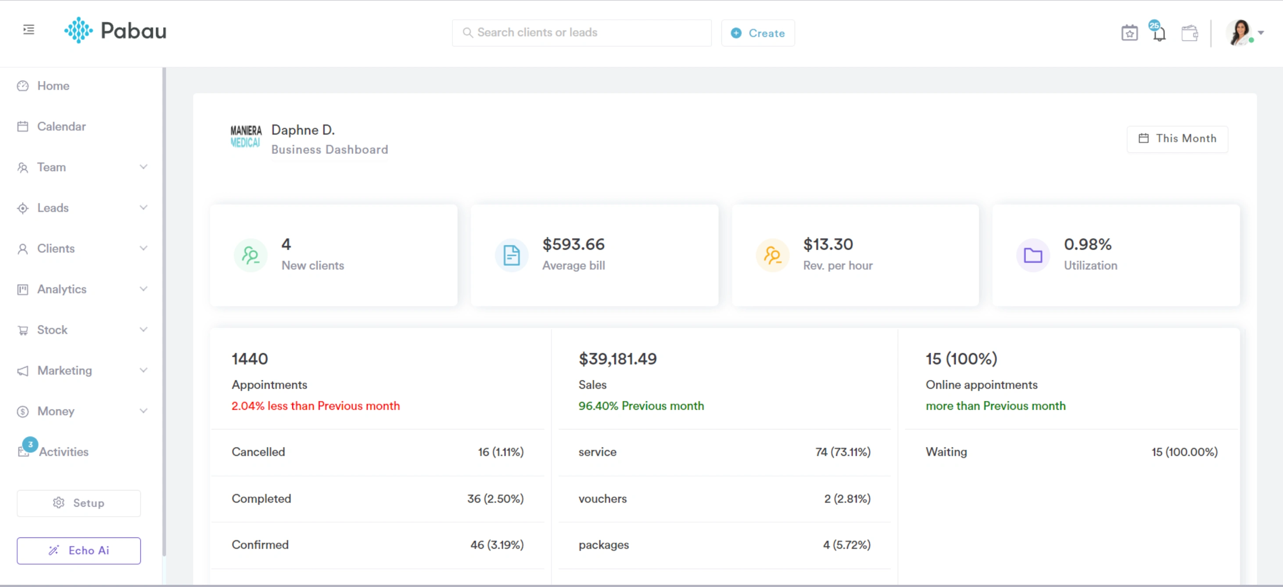Open the Calendar menu item
Viewport: 1283px width, 587px height.
[x=61, y=126]
